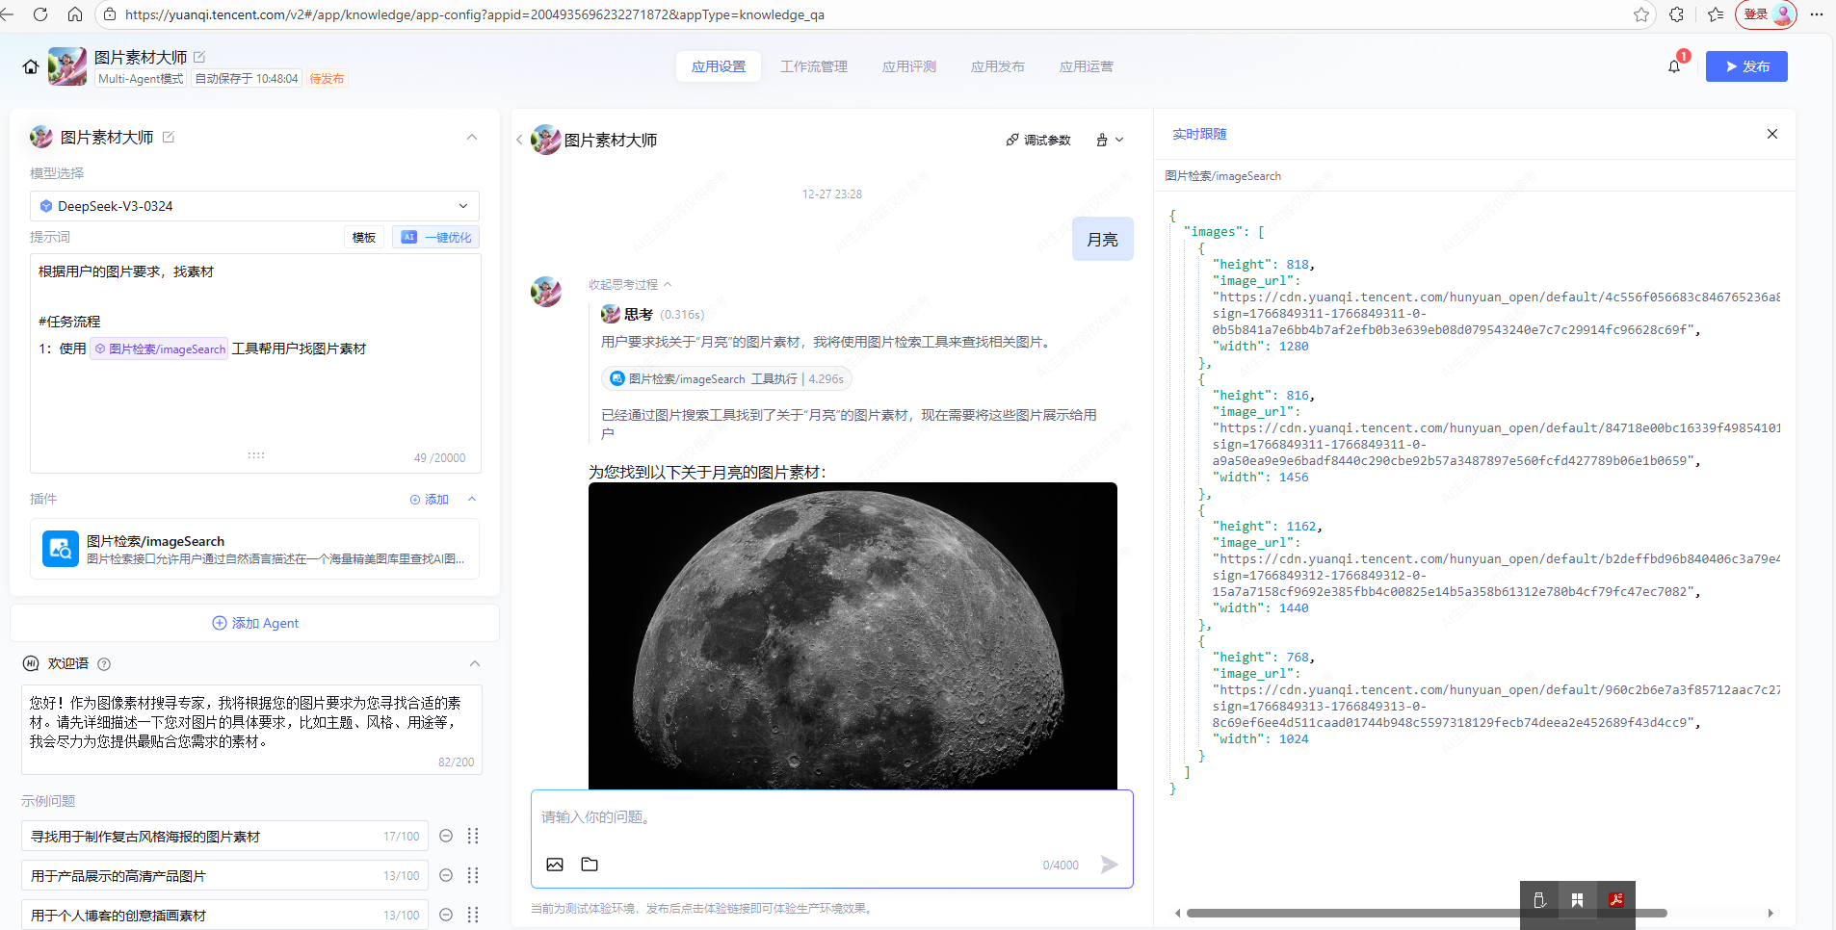
Task: Open the DeepSeek-V3-0324 model dropdown
Action: pyautogui.click(x=254, y=206)
